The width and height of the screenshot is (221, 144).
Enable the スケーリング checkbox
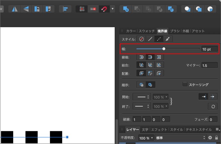point(185,84)
